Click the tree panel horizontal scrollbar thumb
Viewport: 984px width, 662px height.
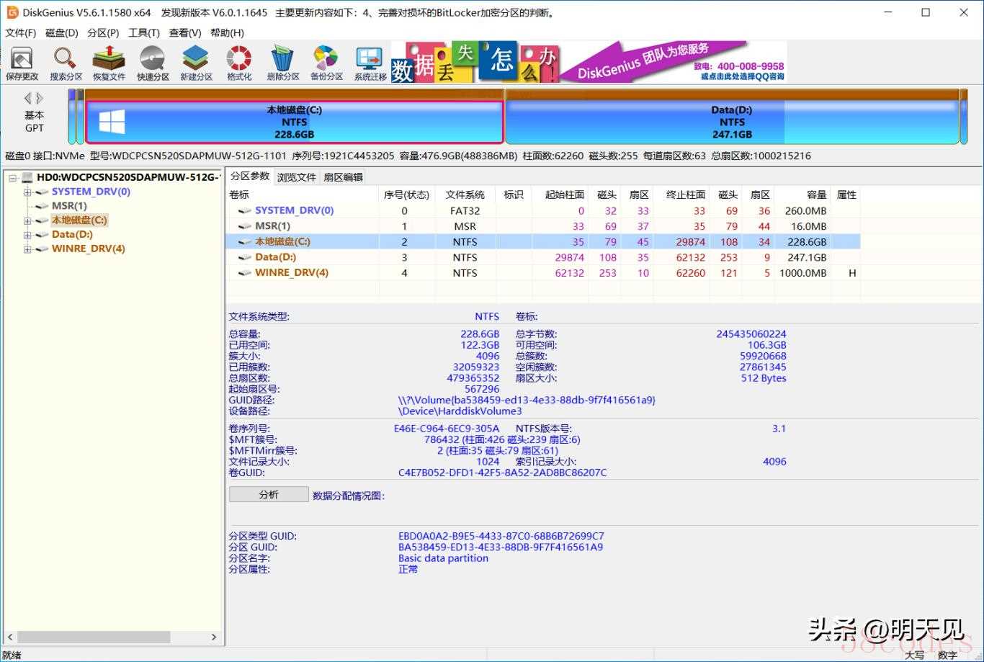tap(94, 637)
